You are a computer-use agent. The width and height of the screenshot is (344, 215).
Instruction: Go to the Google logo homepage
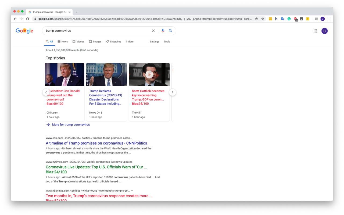(24, 31)
